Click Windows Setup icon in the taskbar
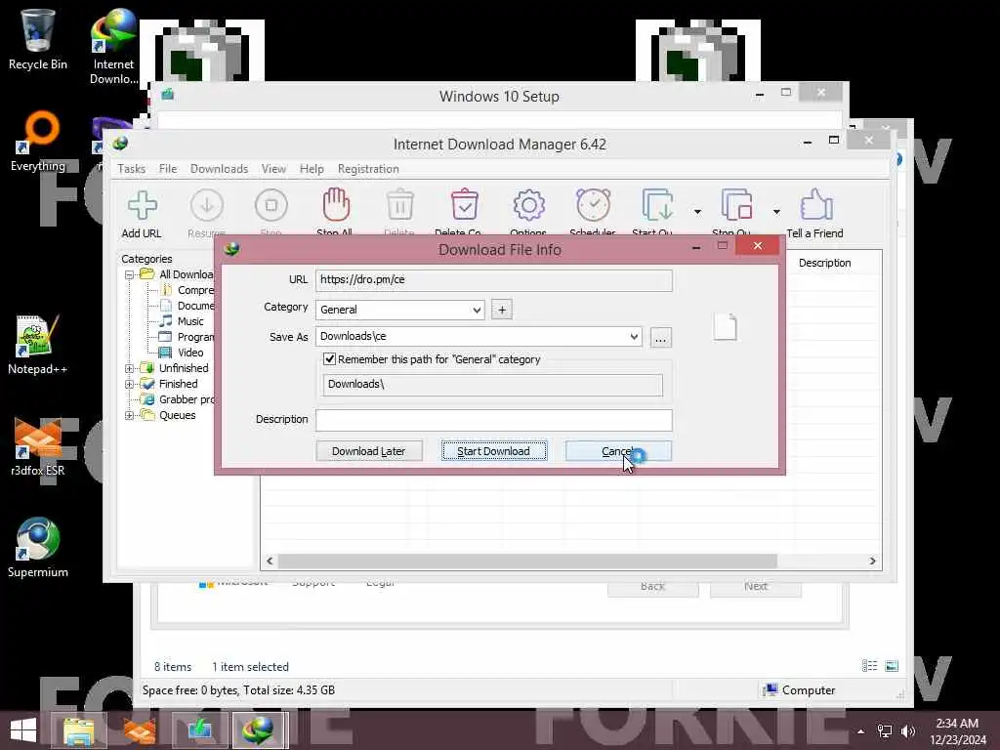The height and width of the screenshot is (750, 1000). 199,730
